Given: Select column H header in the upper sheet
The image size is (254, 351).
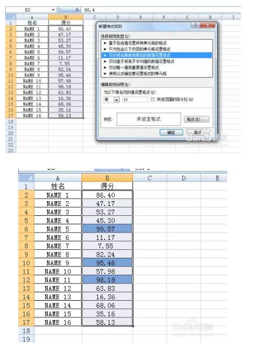Looking at the screenshot, I should (x=210, y=17).
